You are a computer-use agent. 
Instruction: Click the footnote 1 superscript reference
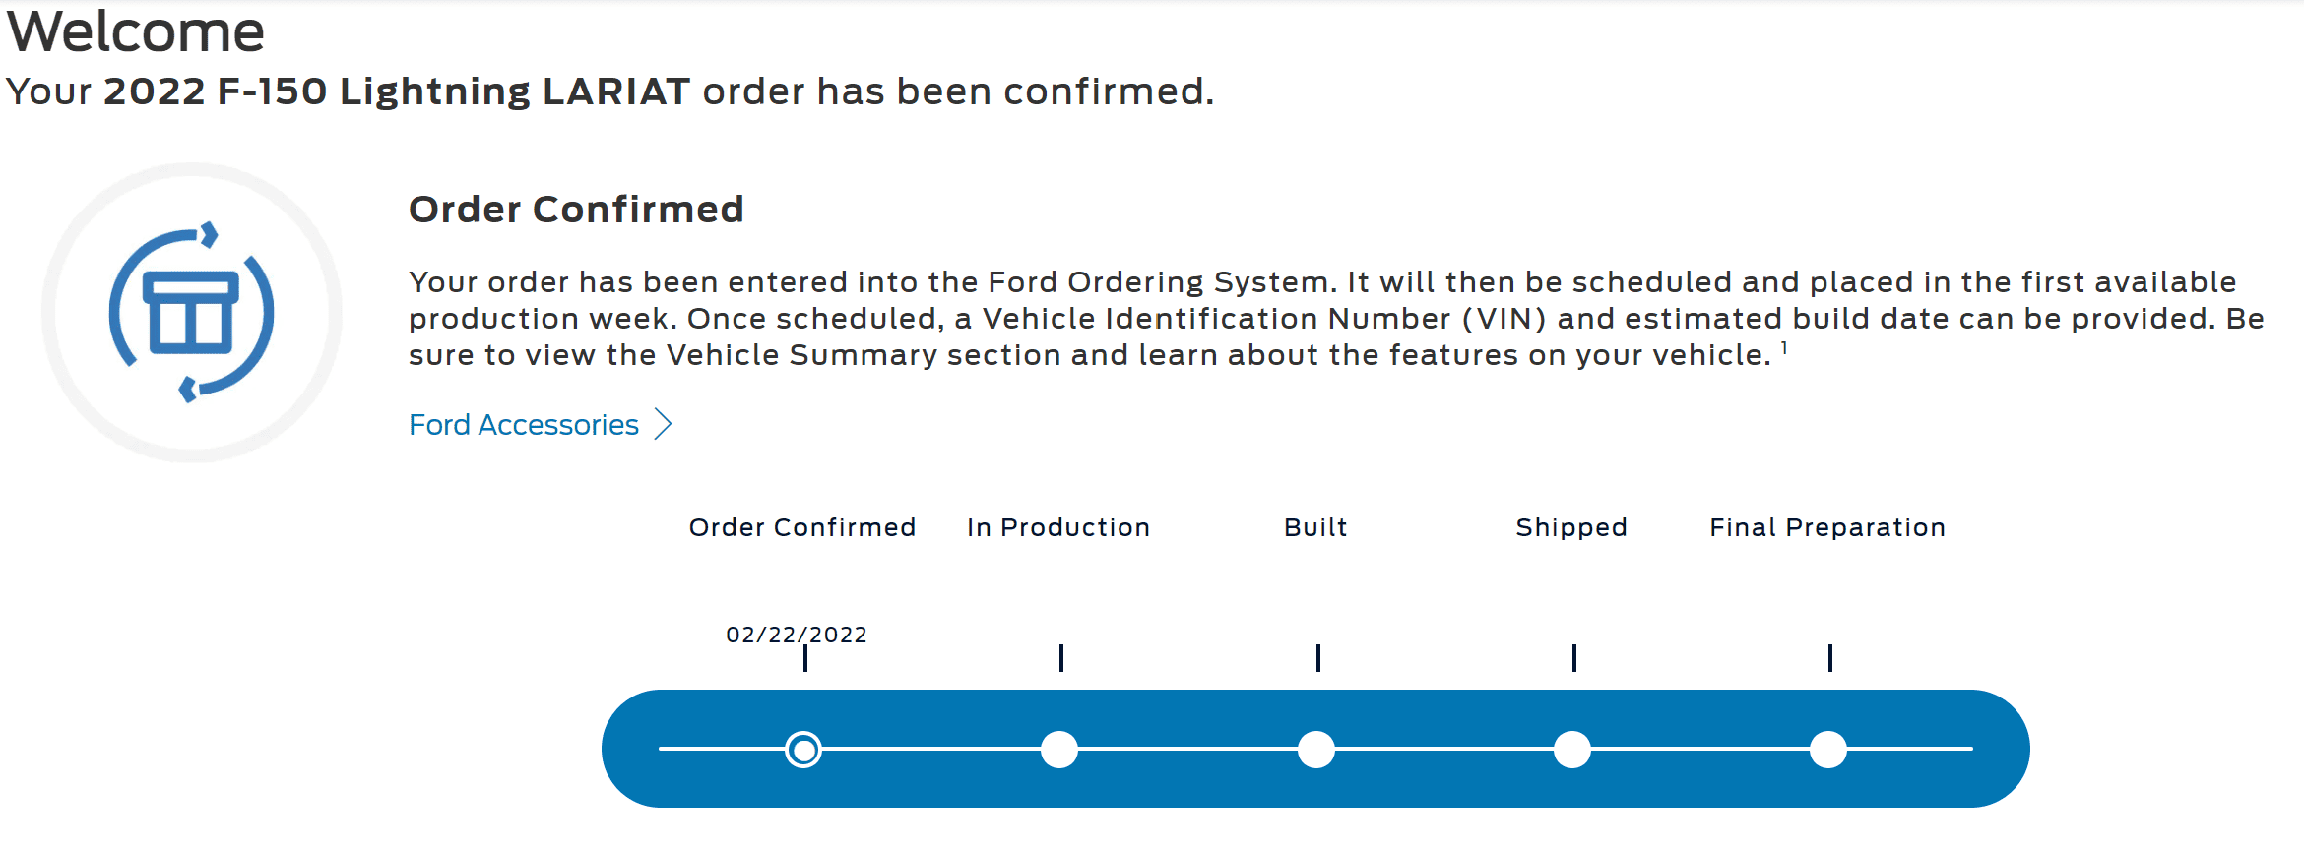[1784, 347]
